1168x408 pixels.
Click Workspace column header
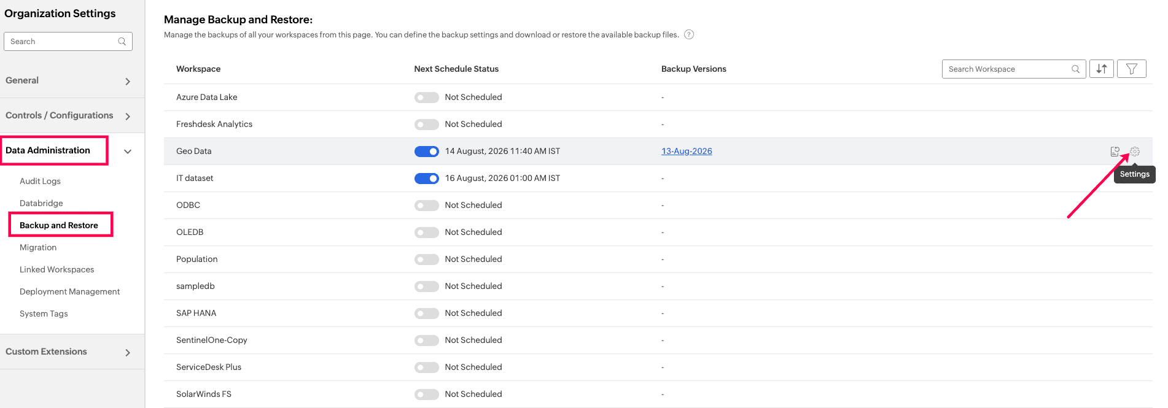coord(198,69)
